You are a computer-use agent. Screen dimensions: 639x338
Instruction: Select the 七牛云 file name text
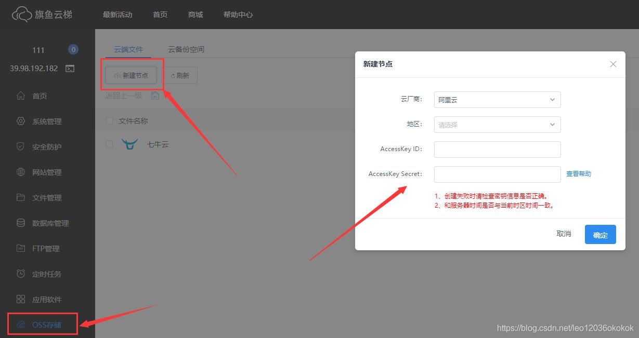pyautogui.click(x=158, y=144)
